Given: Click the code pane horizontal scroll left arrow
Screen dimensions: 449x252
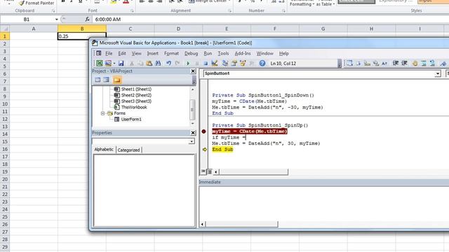Looking at the screenshot, I should click(215, 171).
